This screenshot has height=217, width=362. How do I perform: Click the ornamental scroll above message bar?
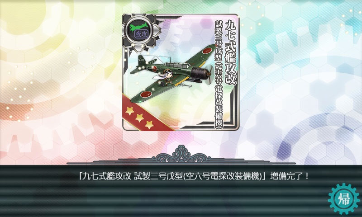tap(181, 154)
